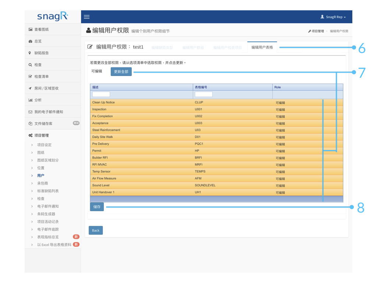Screen dimensions: 377x283
Task: Select 项目设定 submenu item
Action: 44,145
